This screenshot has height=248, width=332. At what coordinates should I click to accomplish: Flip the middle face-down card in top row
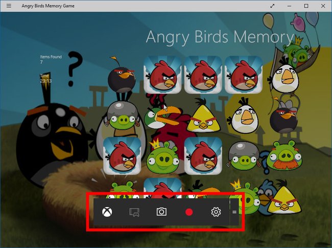coord(203,75)
